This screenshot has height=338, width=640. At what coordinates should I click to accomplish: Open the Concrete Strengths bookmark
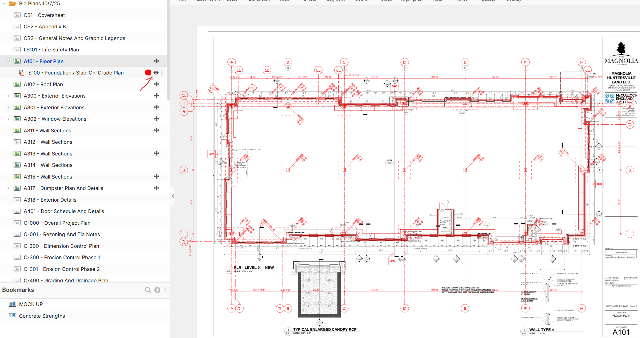point(42,316)
